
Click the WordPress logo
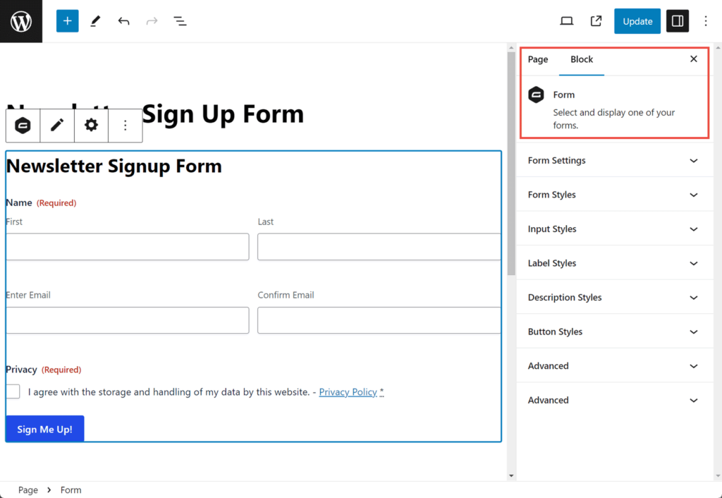tap(20, 20)
